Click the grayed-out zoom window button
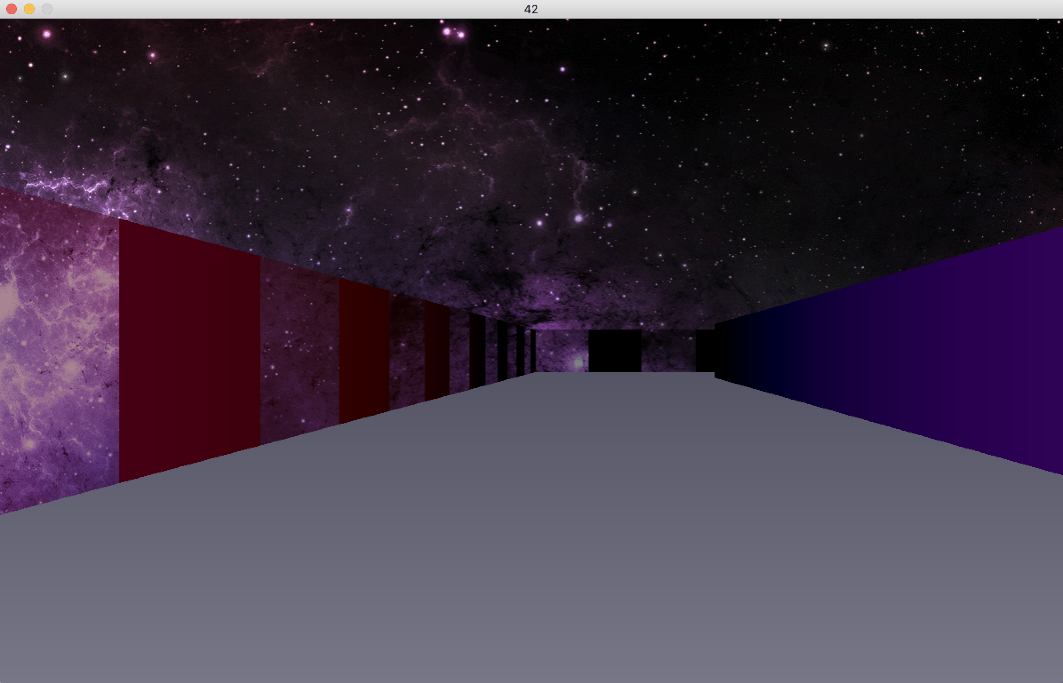This screenshot has height=683, width=1063. pyautogui.click(x=47, y=9)
